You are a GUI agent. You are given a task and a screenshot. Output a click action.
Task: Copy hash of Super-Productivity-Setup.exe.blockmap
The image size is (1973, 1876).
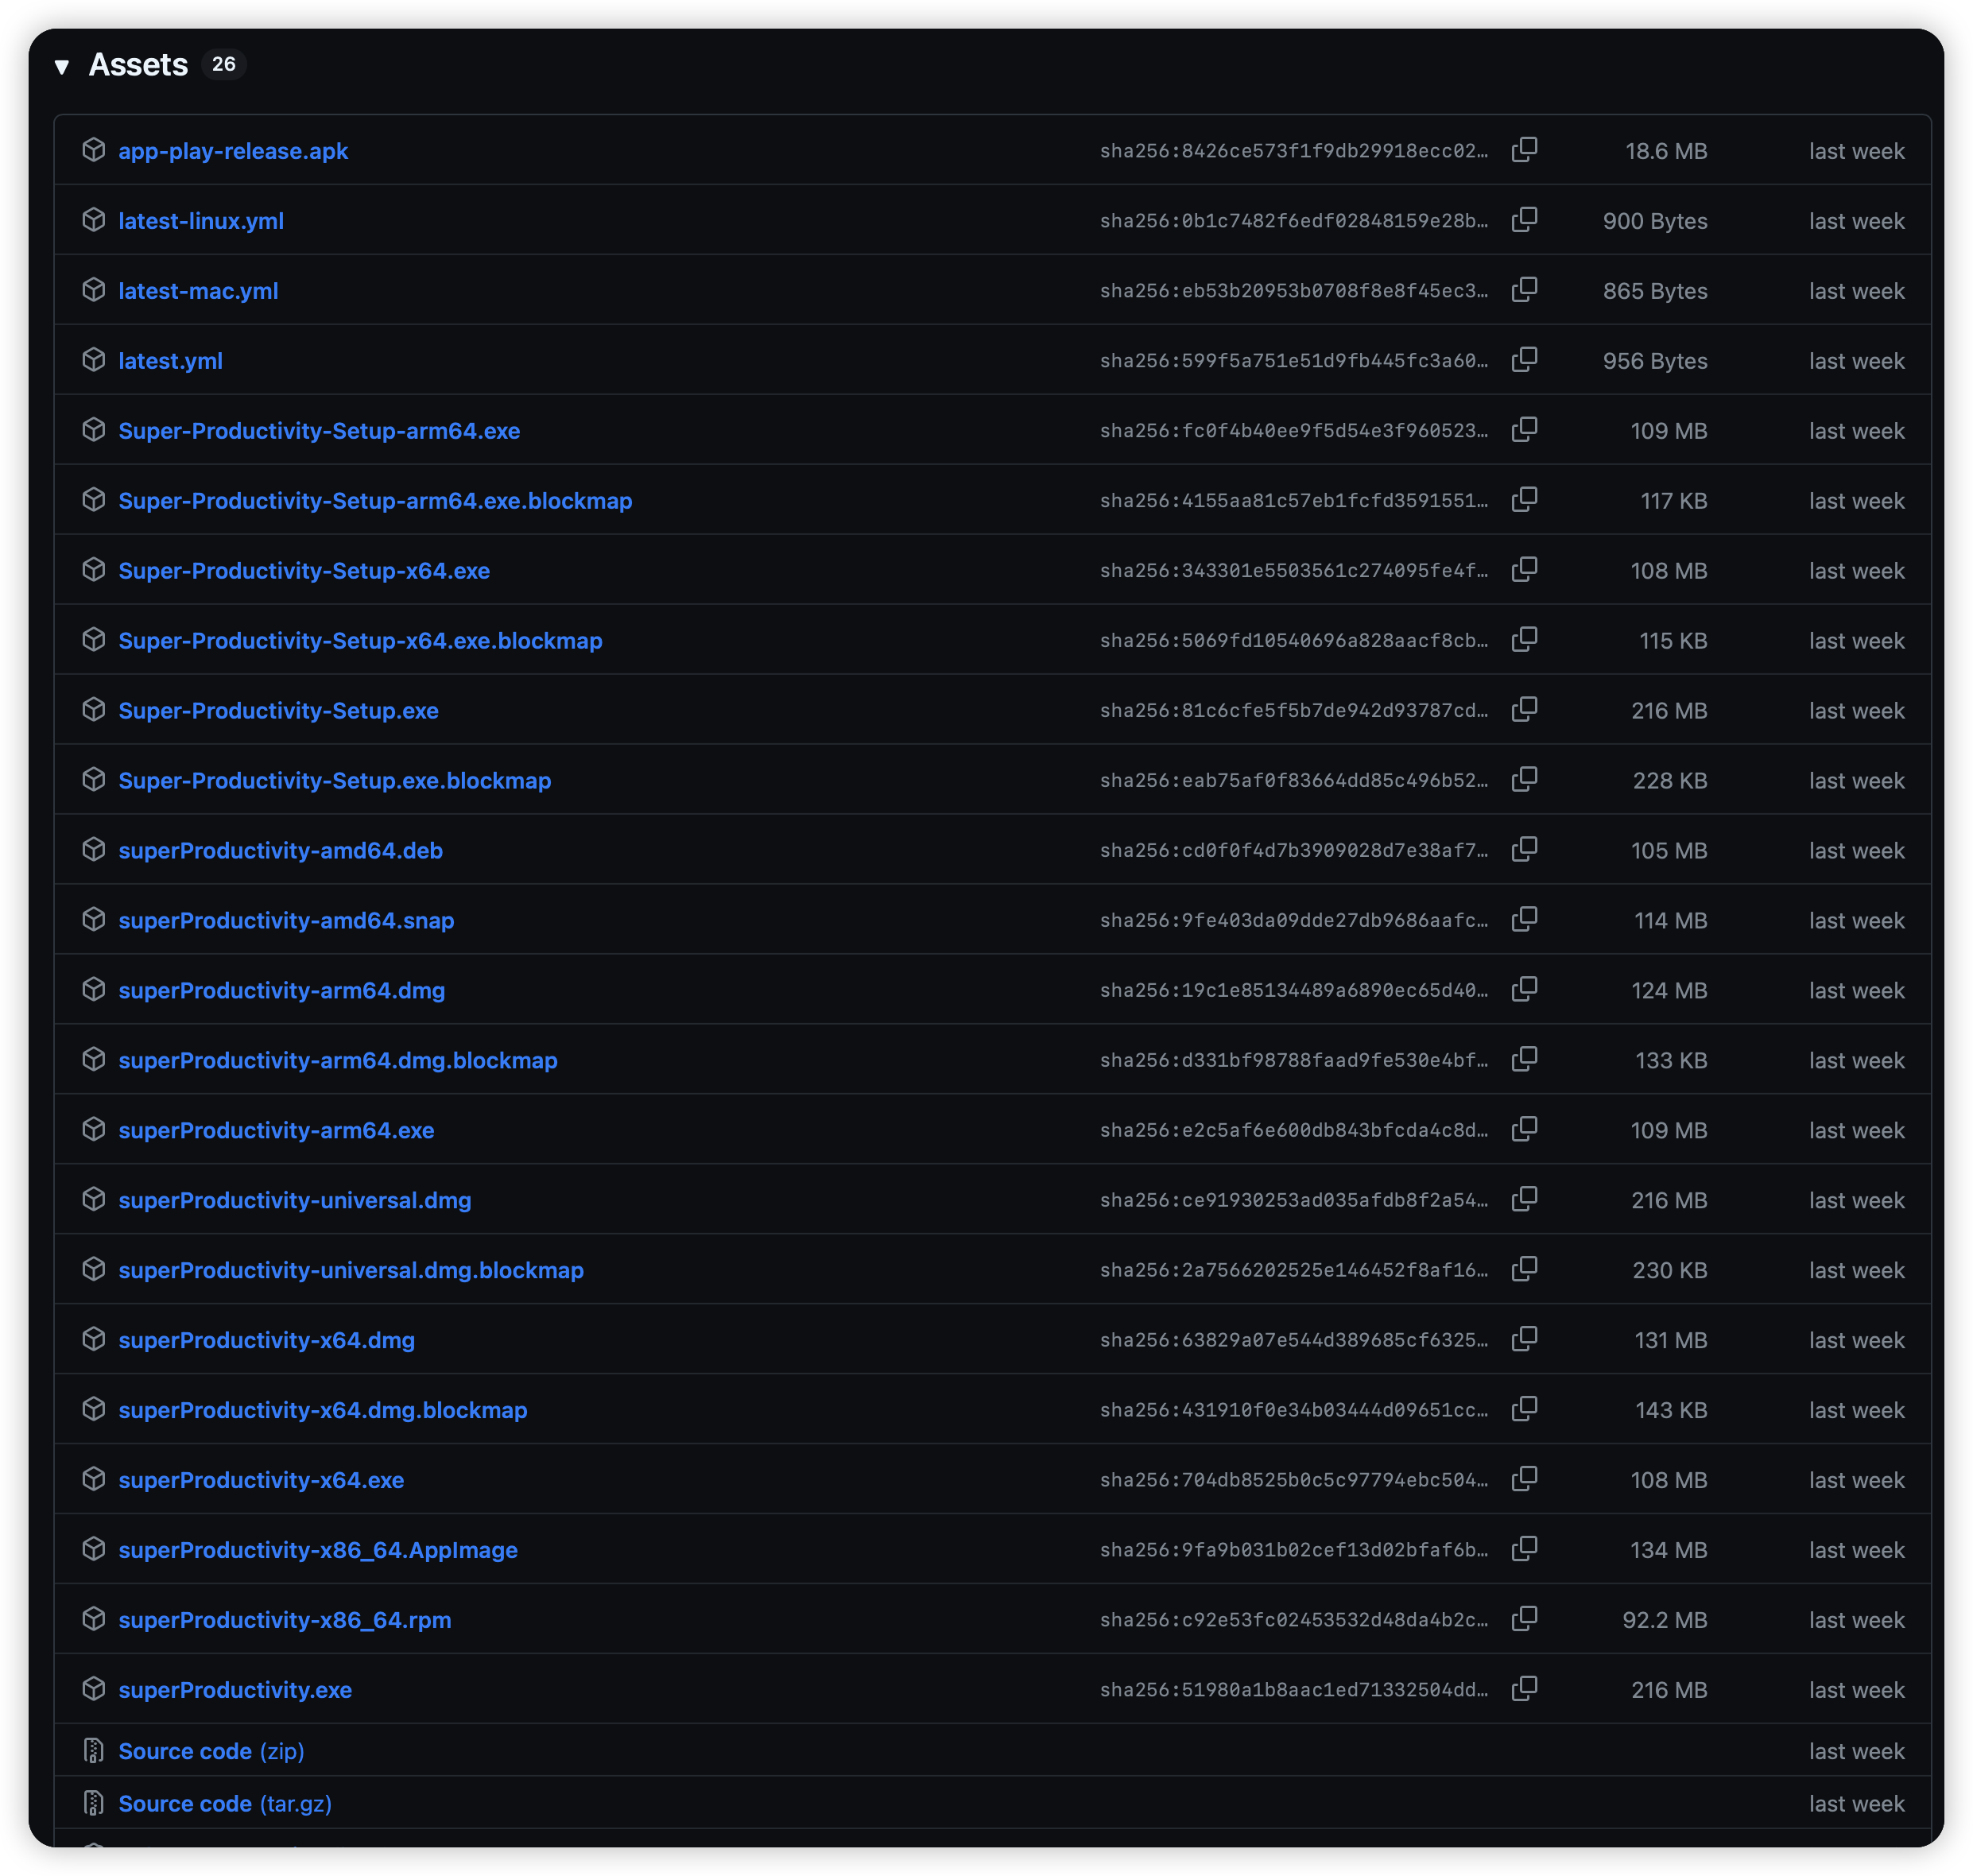click(x=1524, y=780)
